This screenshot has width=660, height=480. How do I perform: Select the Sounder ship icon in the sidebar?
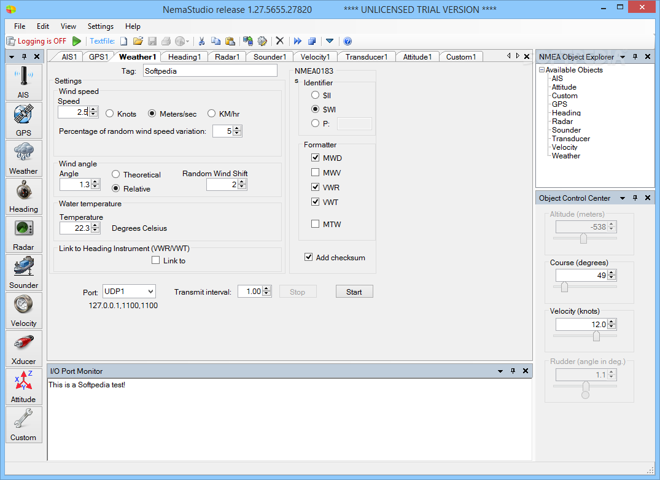[x=23, y=272]
